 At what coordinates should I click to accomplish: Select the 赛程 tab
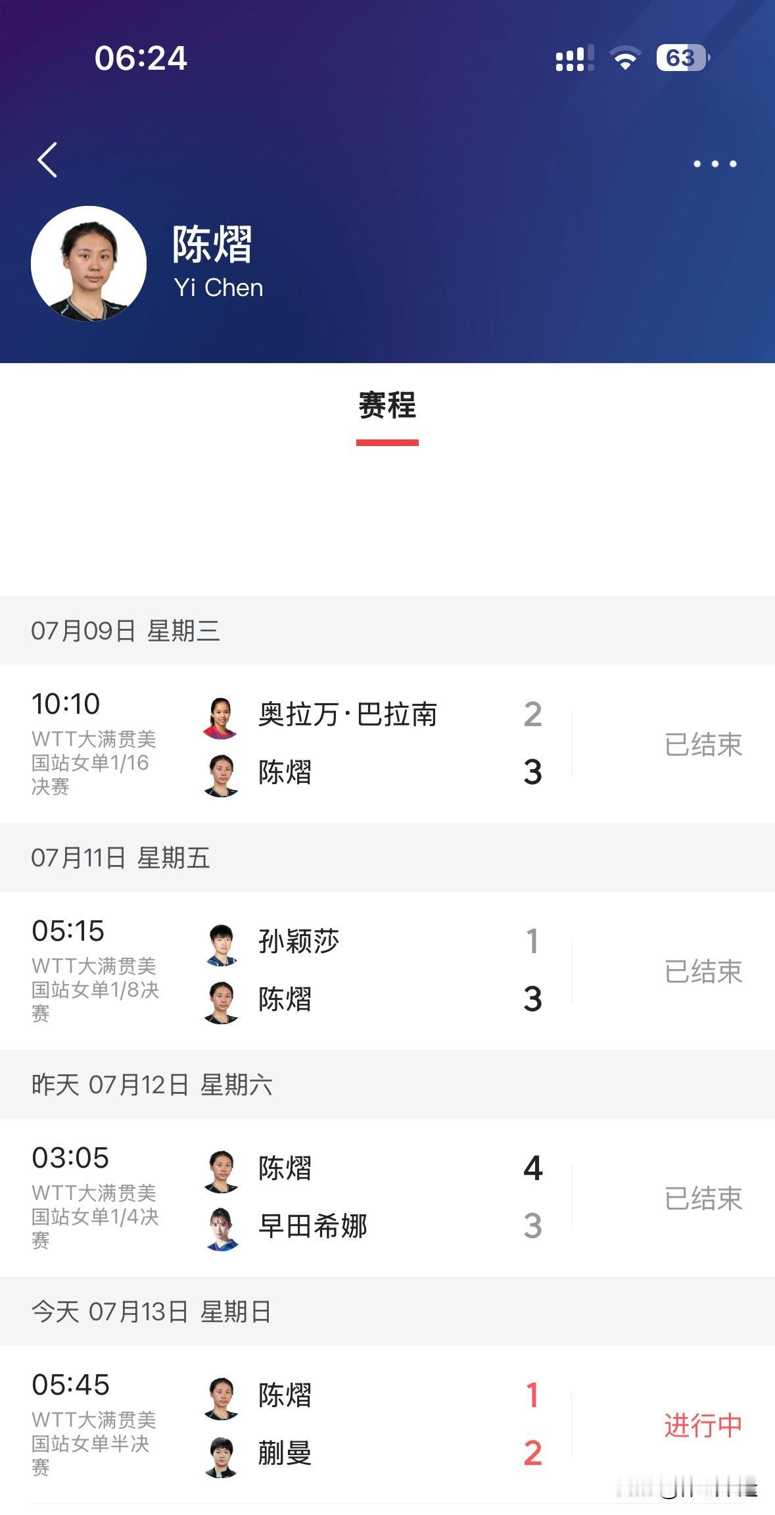(x=387, y=405)
